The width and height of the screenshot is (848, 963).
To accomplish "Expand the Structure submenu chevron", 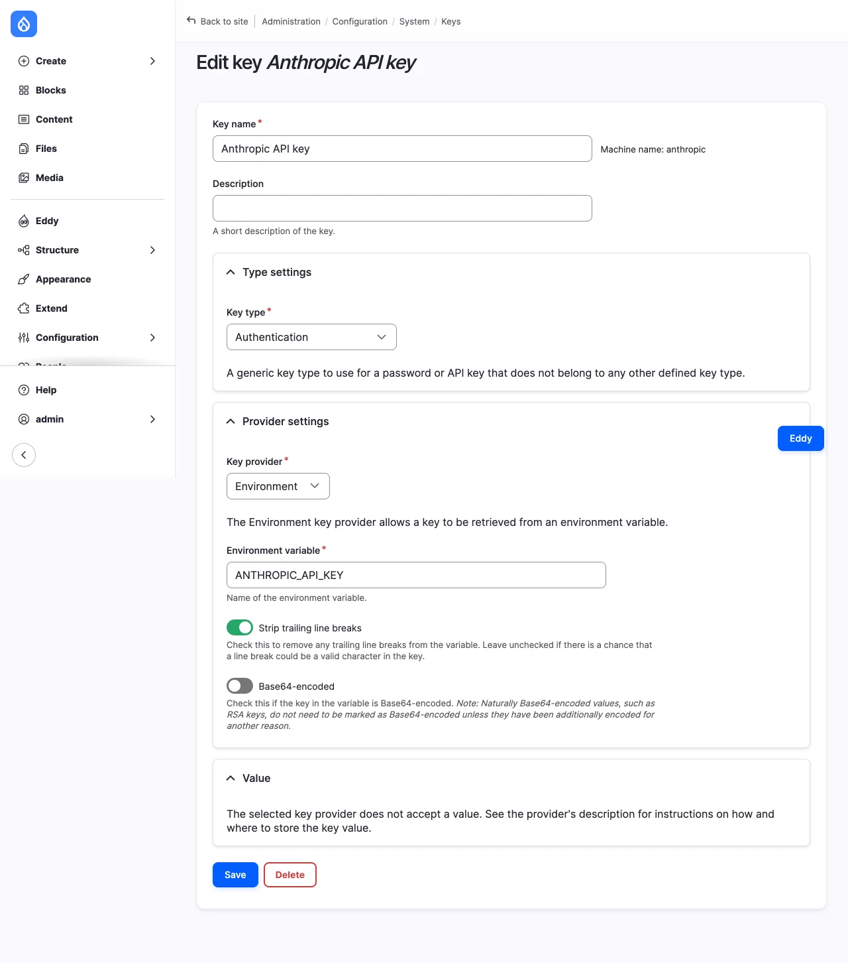I will tap(153, 250).
